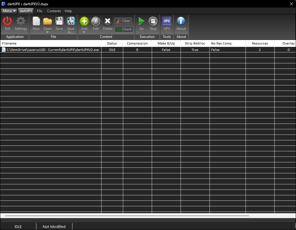Expand the Add dropdown arrow
Image resolution: width=296 pixels, height=230 pixels.
click(x=84, y=32)
